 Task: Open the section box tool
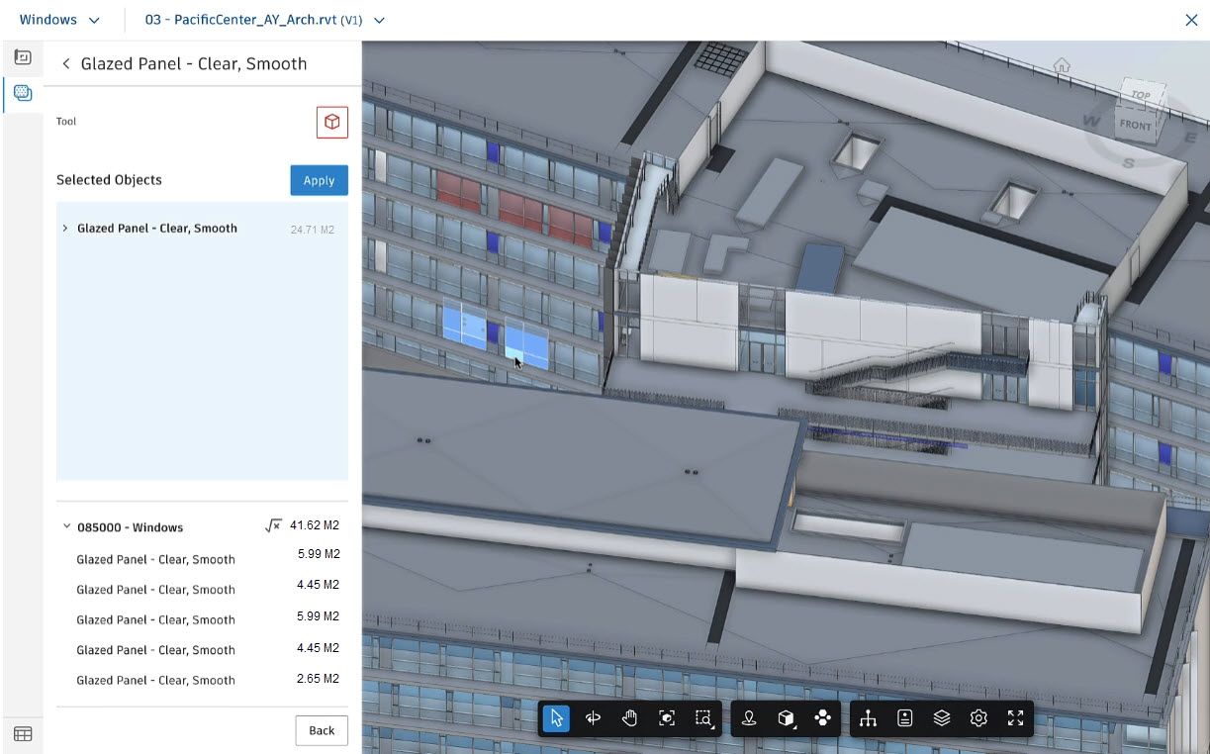pos(787,718)
